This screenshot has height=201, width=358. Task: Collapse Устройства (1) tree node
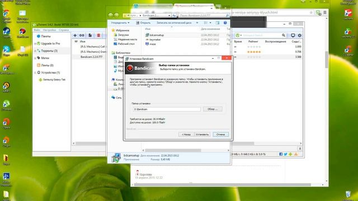click(35, 73)
